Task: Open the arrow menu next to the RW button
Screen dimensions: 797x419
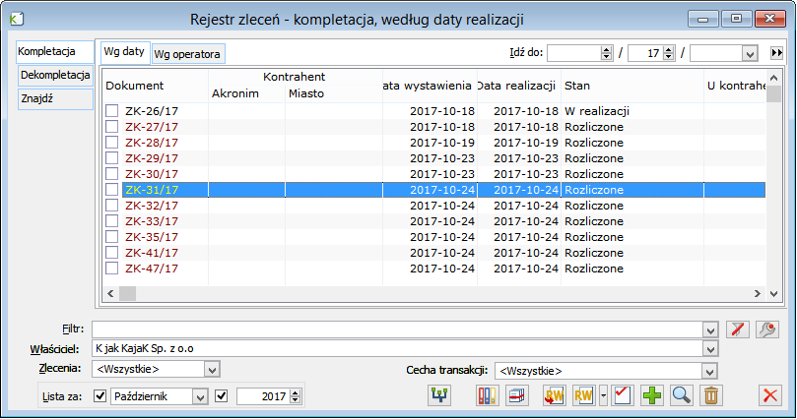Action: point(603,395)
